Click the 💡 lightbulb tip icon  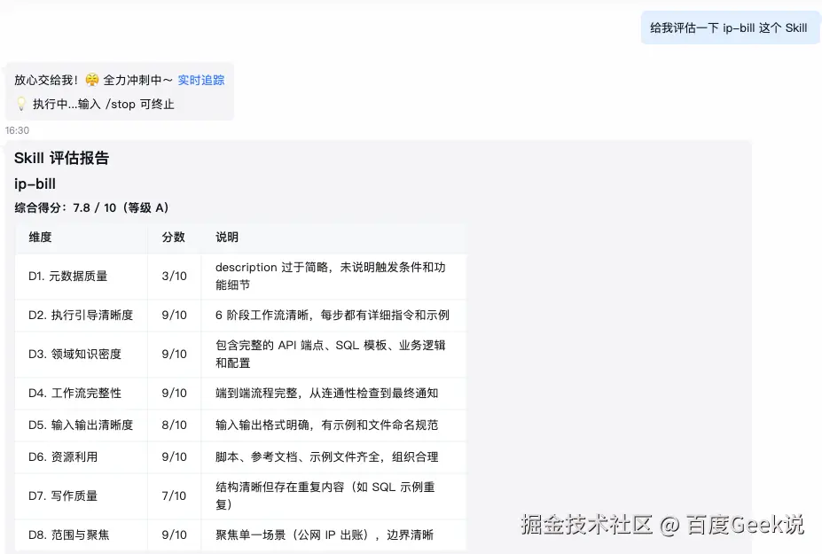pos(21,104)
